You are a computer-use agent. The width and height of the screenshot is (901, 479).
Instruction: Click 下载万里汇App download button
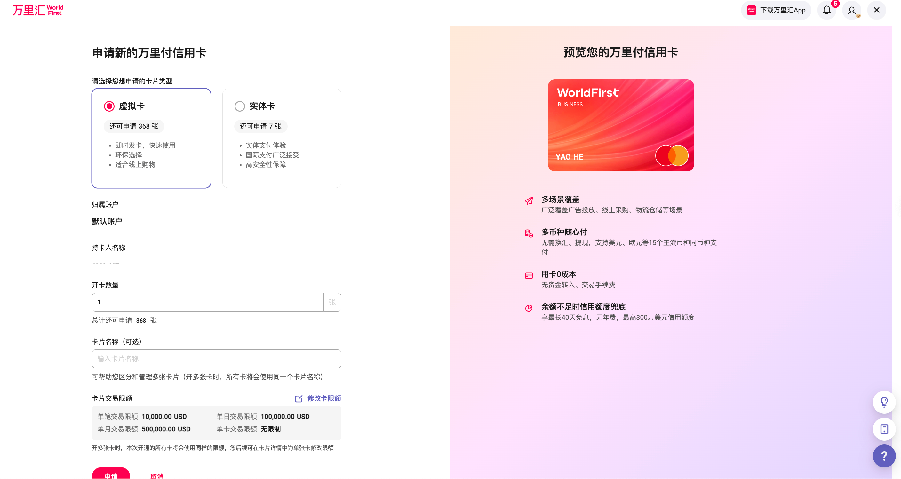(776, 10)
